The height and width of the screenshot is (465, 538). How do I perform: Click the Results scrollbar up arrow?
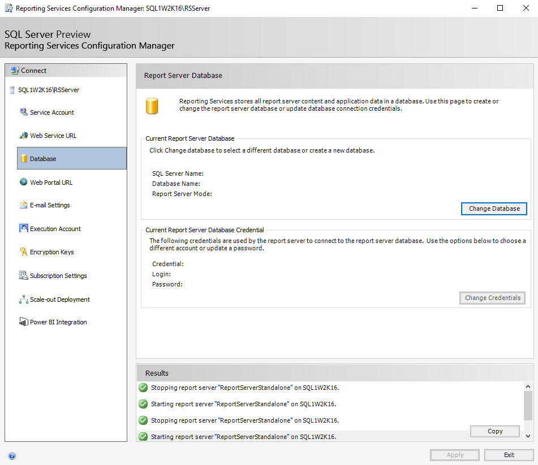[528, 386]
